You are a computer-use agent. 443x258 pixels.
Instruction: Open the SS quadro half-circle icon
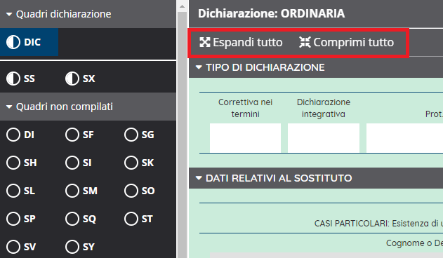coord(13,79)
